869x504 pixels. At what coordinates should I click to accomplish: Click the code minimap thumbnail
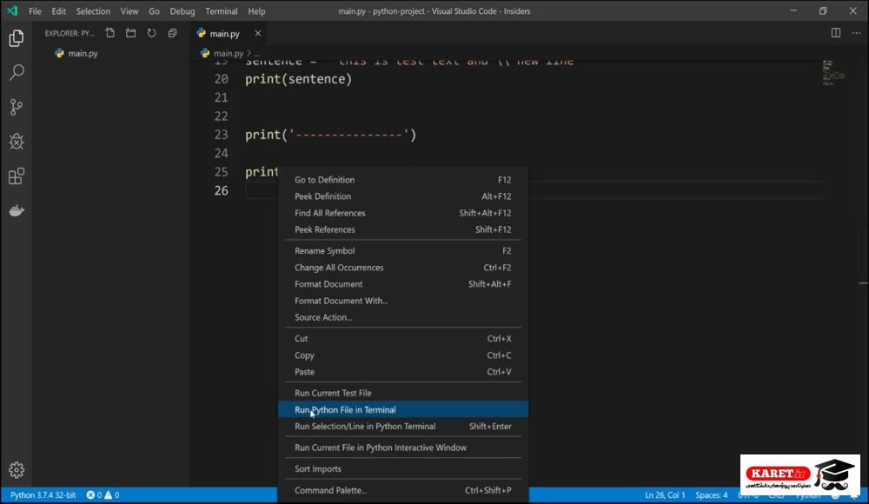click(833, 73)
